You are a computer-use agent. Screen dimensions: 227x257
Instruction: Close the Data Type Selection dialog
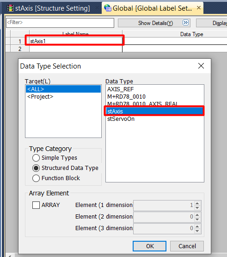(x=201, y=66)
